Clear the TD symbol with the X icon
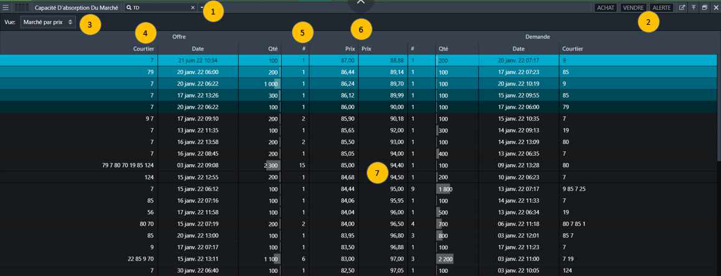 tap(193, 7)
